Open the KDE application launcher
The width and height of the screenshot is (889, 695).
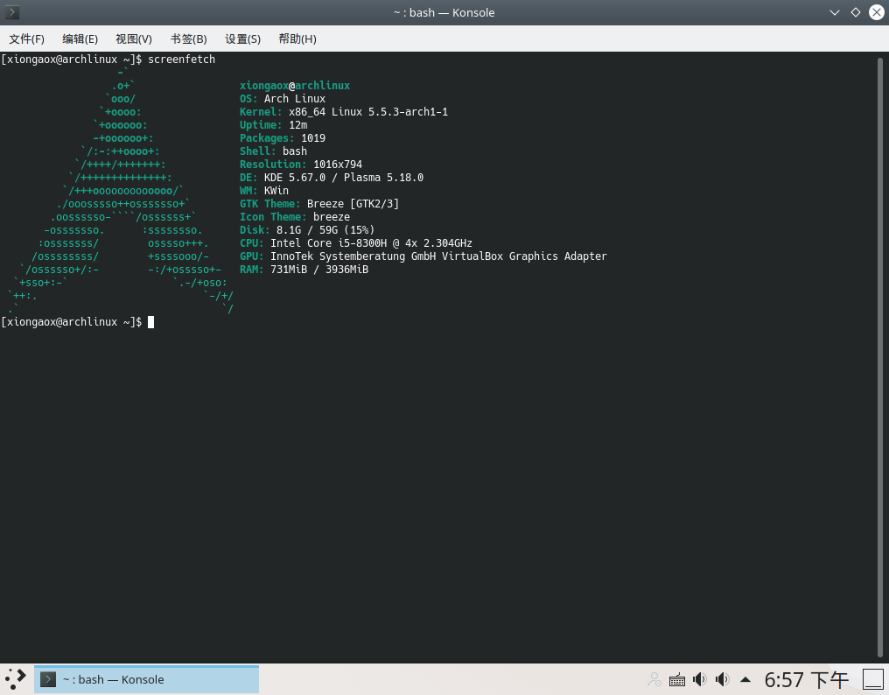[x=15, y=678]
